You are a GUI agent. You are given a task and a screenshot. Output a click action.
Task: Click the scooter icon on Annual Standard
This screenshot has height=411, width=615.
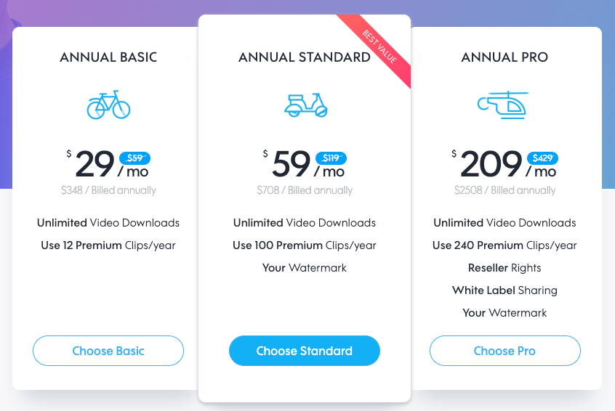(305, 105)
